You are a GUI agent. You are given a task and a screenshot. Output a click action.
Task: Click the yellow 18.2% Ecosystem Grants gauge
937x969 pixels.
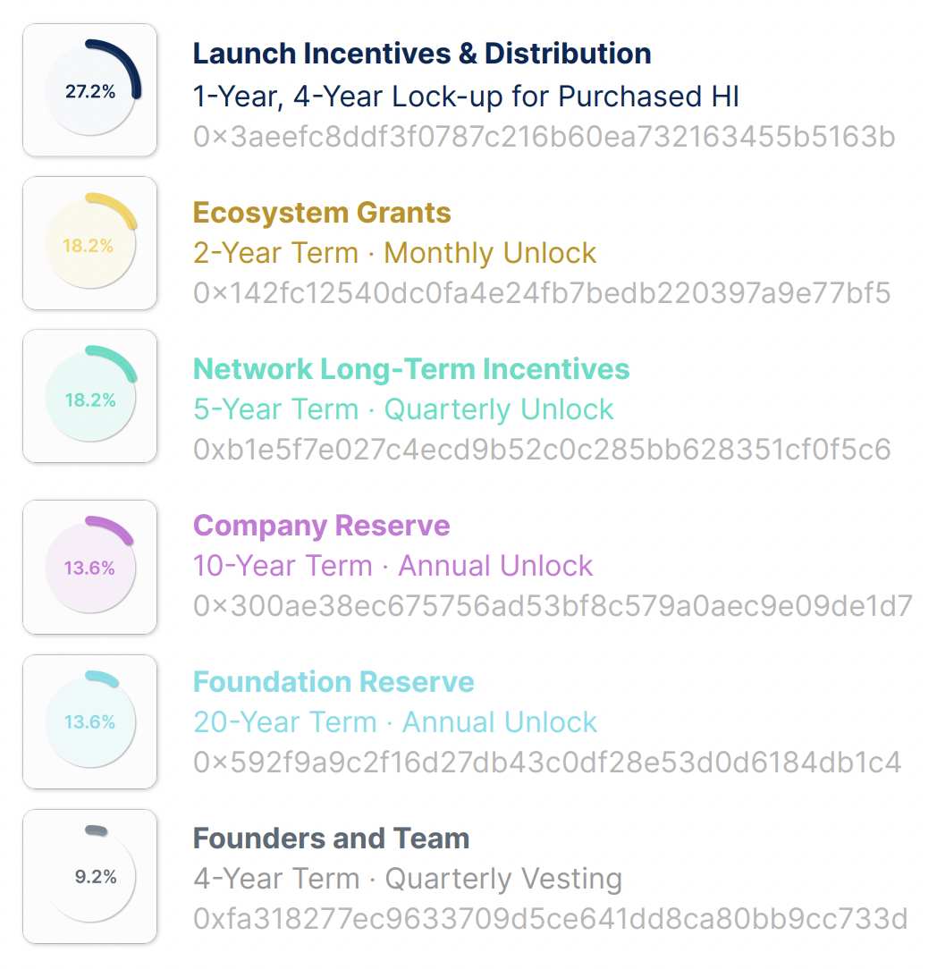[90, 243]
